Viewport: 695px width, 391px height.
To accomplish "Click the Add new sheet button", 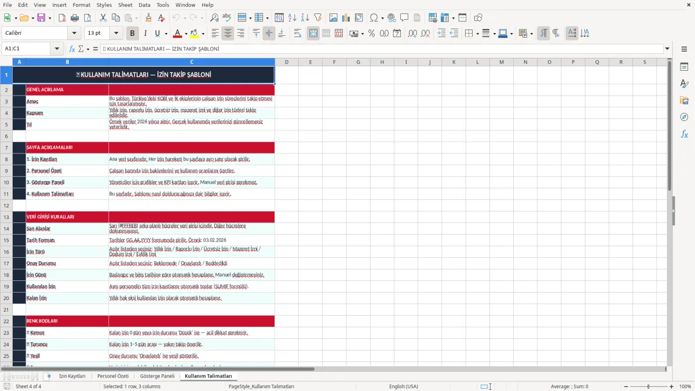I will (x=49, y=376).
